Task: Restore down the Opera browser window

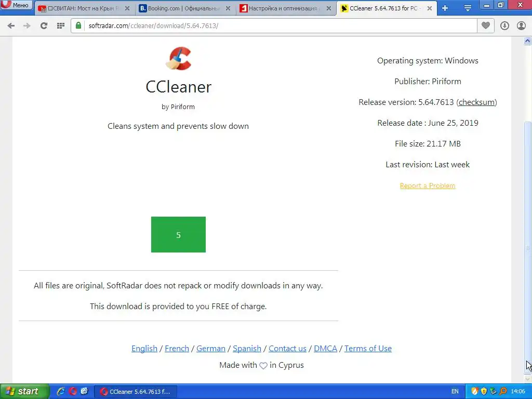Action: point(501,5)
